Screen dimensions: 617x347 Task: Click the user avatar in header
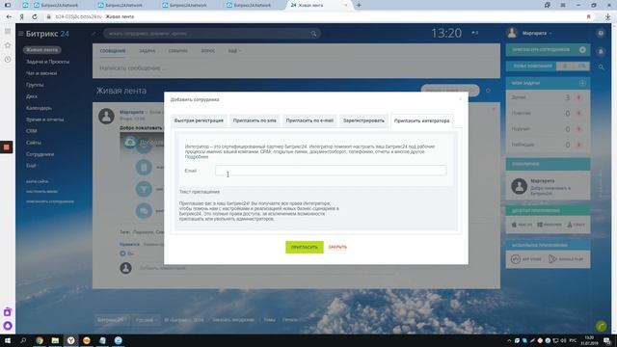pyautogui.click(x=512, y=33)
